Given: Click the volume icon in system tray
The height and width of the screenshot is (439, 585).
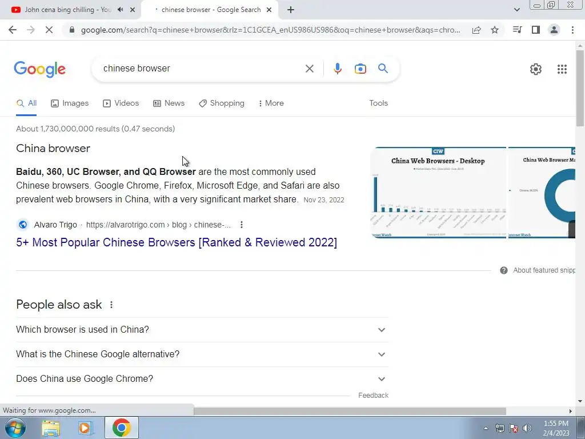Looking at the screenshot, I should pyautogui.click(x=527, y=428).
